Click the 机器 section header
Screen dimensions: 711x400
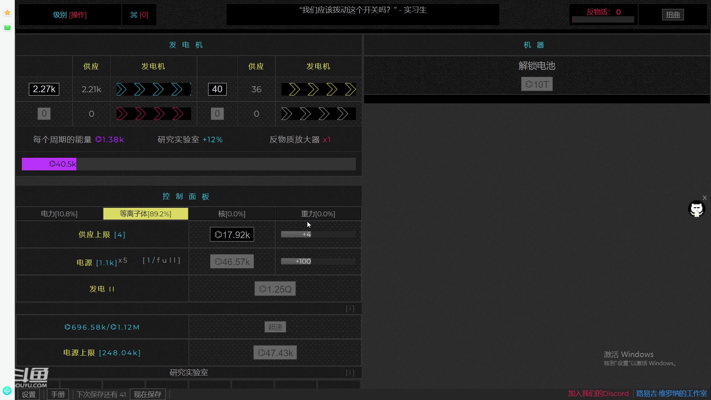point(534,45)
